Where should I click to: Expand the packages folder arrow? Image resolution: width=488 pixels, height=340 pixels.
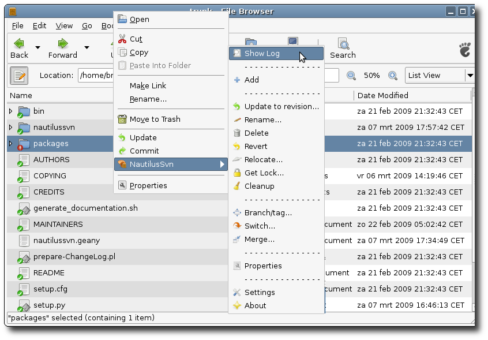[10, 144]
